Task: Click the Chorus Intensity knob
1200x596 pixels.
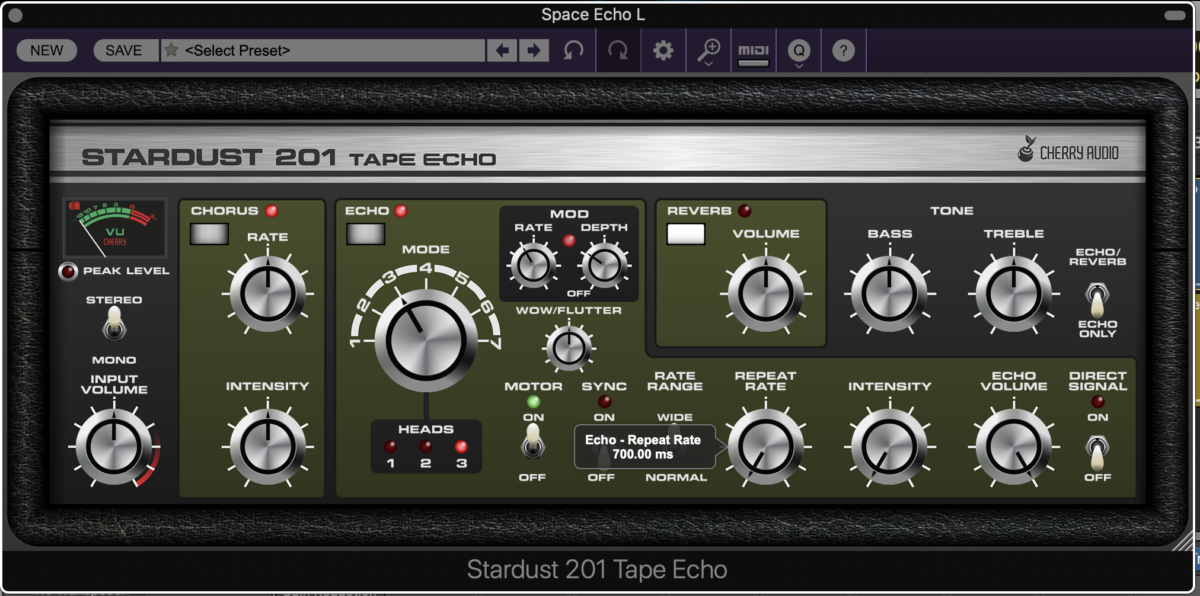Action: tap(268, 447)
